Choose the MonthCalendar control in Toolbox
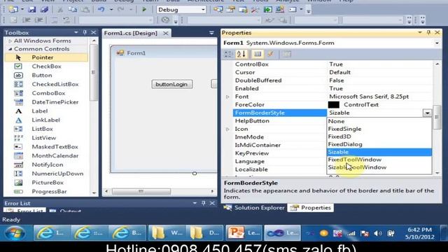Screen dimensions: 448x252 (x=46, y=155)
